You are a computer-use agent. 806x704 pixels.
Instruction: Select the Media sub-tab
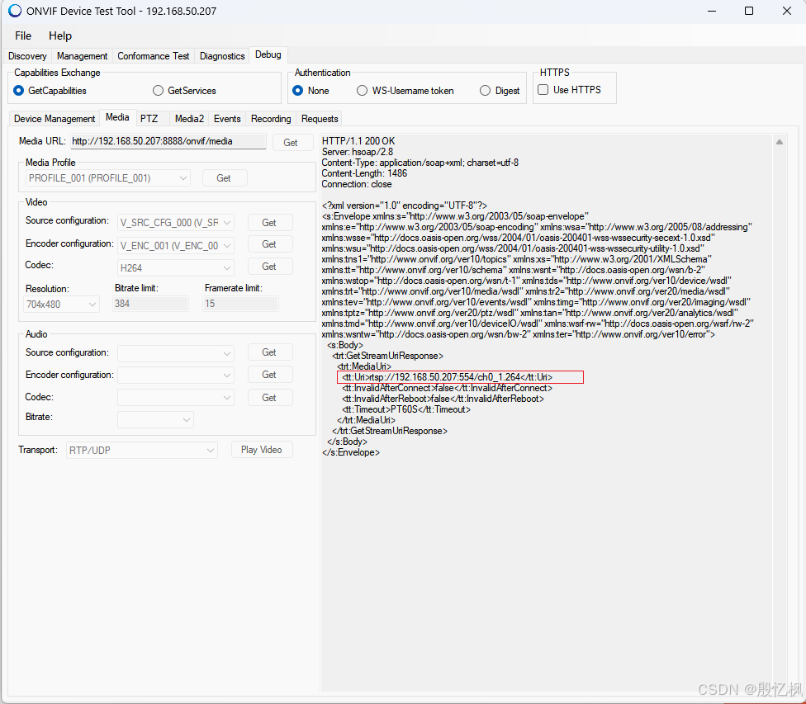coord(117,117)
